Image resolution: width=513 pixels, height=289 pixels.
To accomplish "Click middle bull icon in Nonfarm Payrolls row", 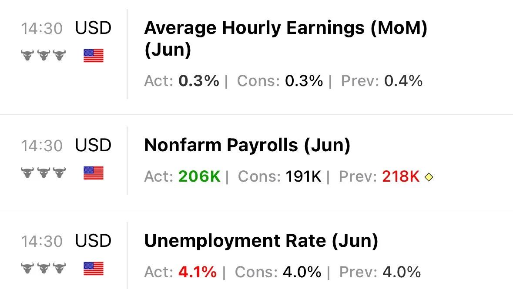I will click(x=44, y=173).
